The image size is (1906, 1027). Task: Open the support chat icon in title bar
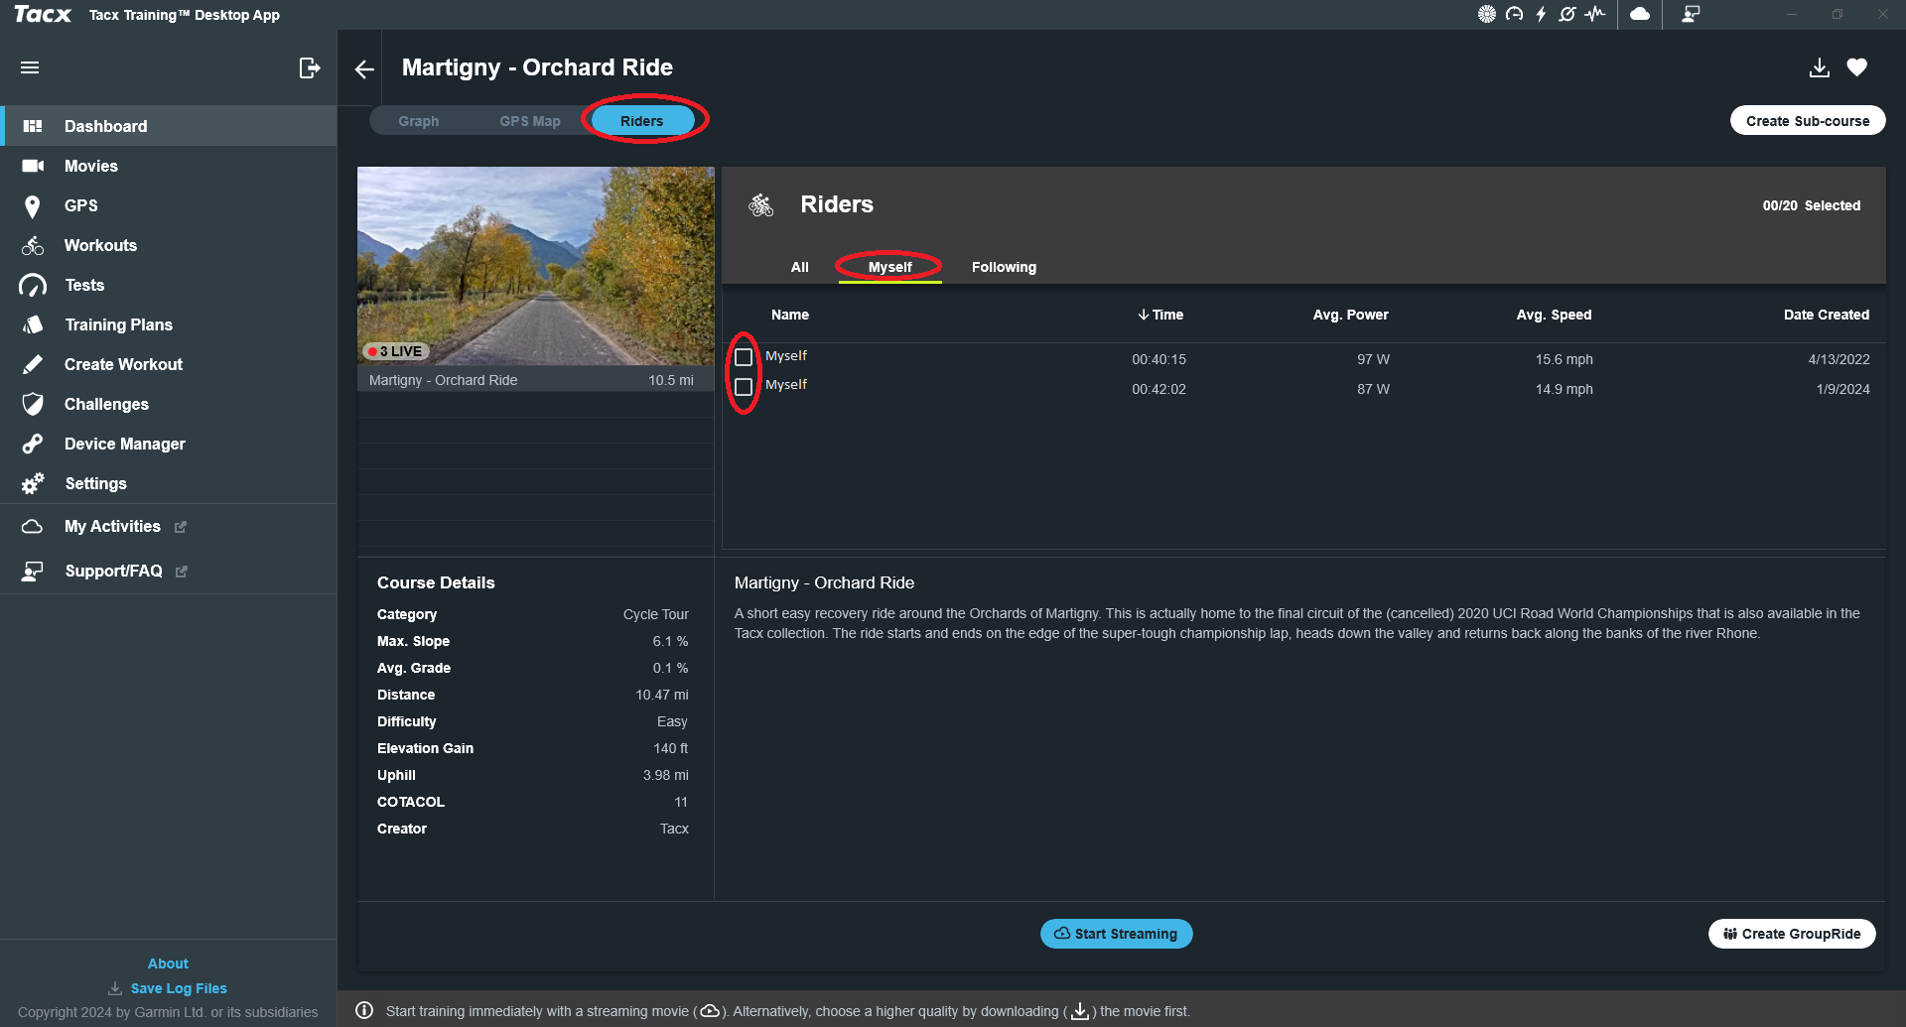1691,14
